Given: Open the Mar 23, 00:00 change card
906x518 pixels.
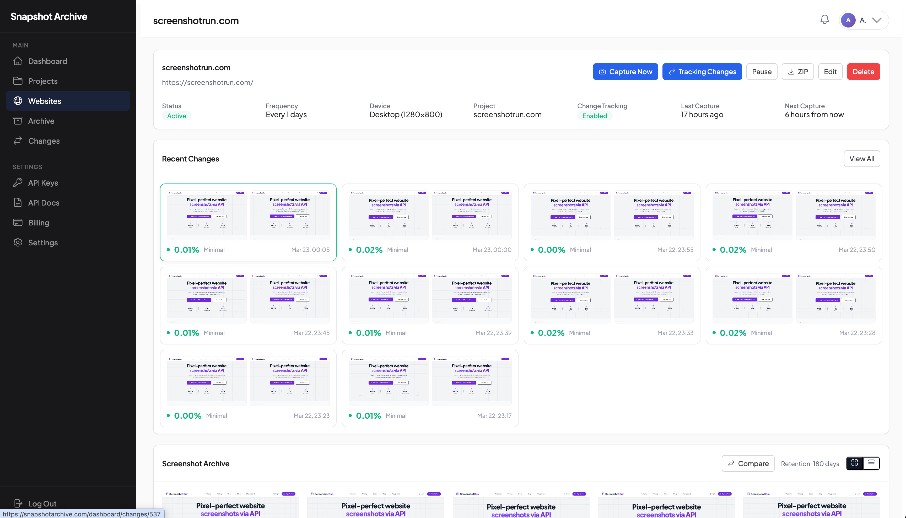Looking at the screenshot, I should click(430, 222).
